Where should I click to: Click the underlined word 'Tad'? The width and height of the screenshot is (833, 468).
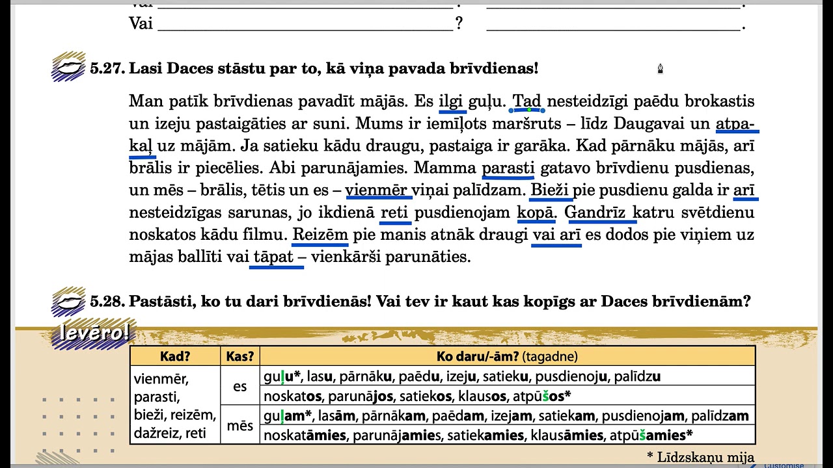pyautogui.click(x=527, y=101)
